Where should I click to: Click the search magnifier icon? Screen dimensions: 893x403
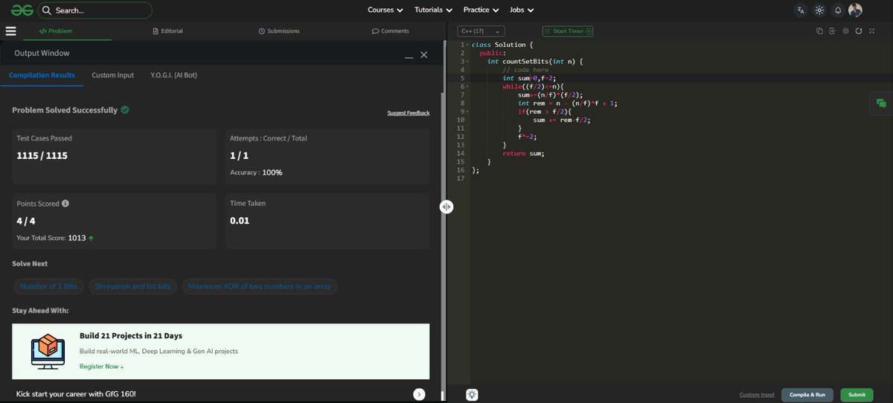coord(47,10)
